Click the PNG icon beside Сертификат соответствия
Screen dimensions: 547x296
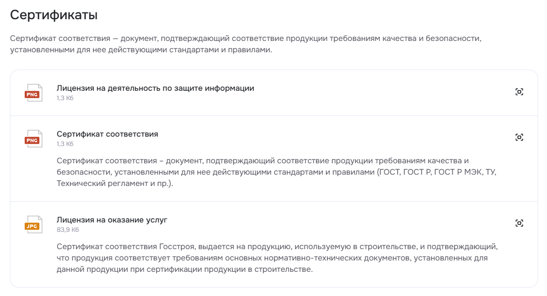34,139
